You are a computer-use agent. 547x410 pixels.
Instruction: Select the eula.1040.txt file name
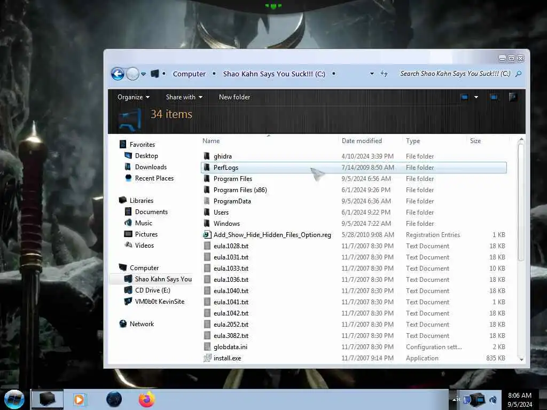[231, 291]
